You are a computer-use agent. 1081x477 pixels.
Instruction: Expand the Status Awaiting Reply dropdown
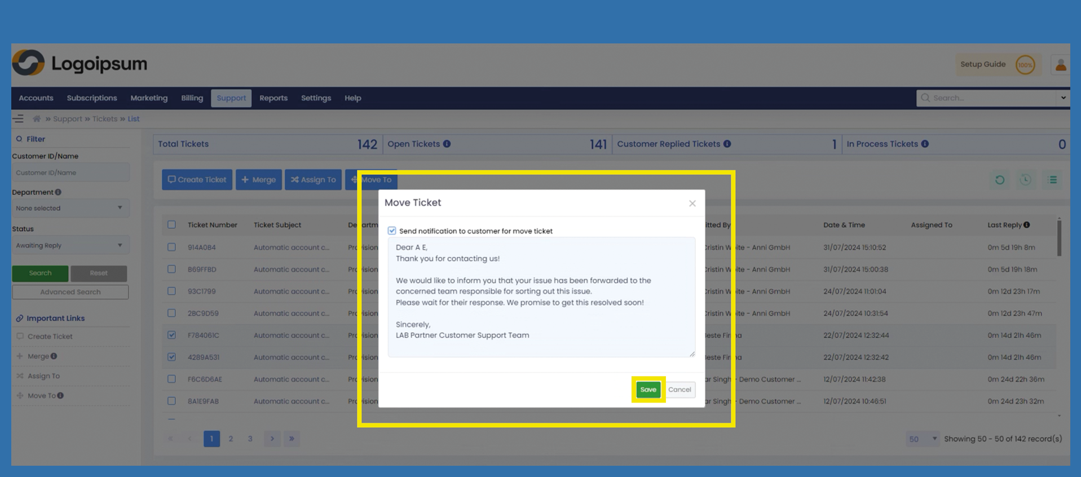[70, 245]
